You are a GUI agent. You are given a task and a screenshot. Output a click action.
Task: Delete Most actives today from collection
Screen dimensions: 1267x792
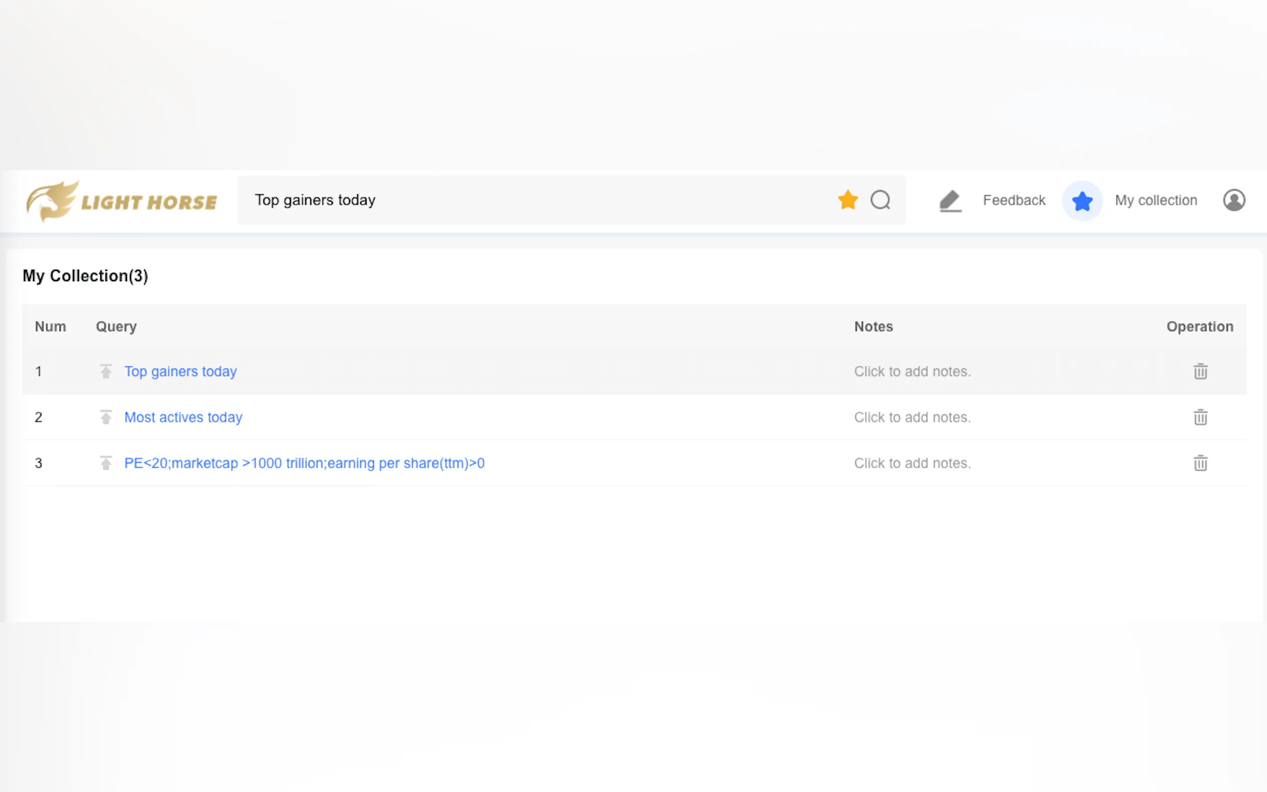[1200, 417]
